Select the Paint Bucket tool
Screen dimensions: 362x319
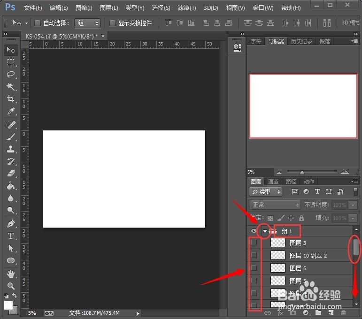[11, 186]
